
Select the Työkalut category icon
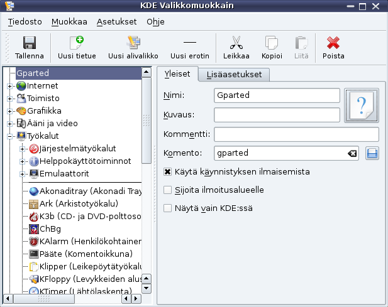[21, 136]
